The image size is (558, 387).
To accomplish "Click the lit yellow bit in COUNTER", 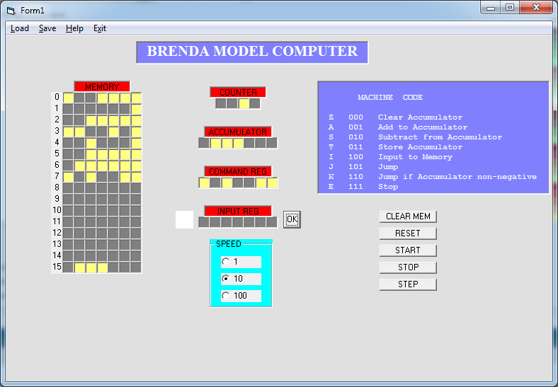I will click(x=244, y=103).
